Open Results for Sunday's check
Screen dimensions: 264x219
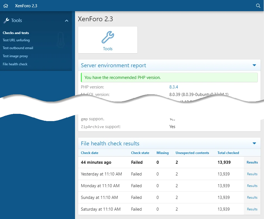click(x=252, y=198)
